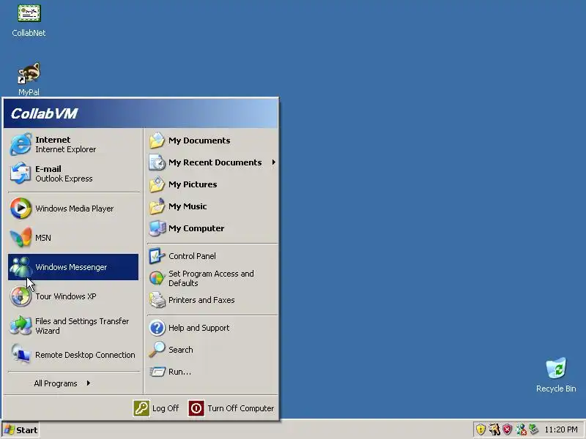This screenshot has height=439, width=586.
Task: Click the yellow shield updates tray icon
Action: coord(481,429)
